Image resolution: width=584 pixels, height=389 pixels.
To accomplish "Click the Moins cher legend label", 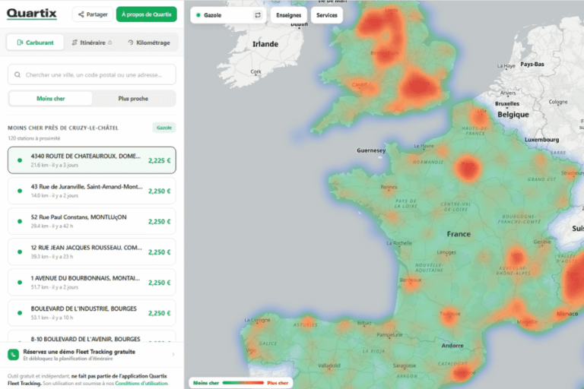I will [x=206, y=383].
